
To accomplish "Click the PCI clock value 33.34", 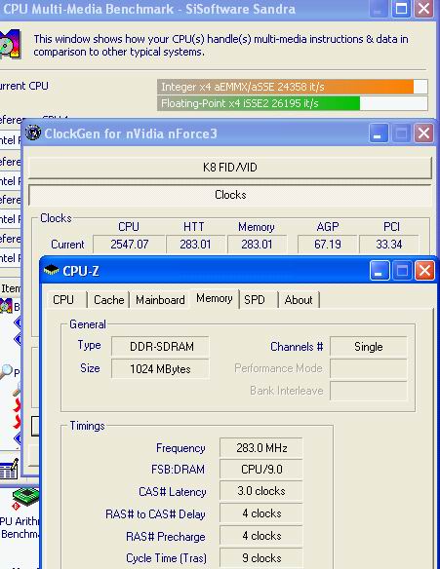I will pyautogui.click(x=388, y=245).
